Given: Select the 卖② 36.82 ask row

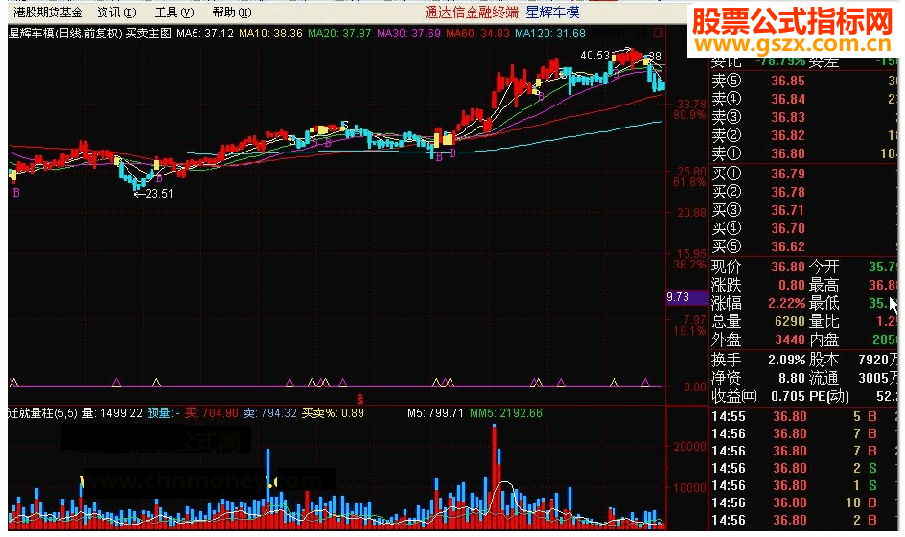Looking at the screenshot, I should (x=804, y=136).
